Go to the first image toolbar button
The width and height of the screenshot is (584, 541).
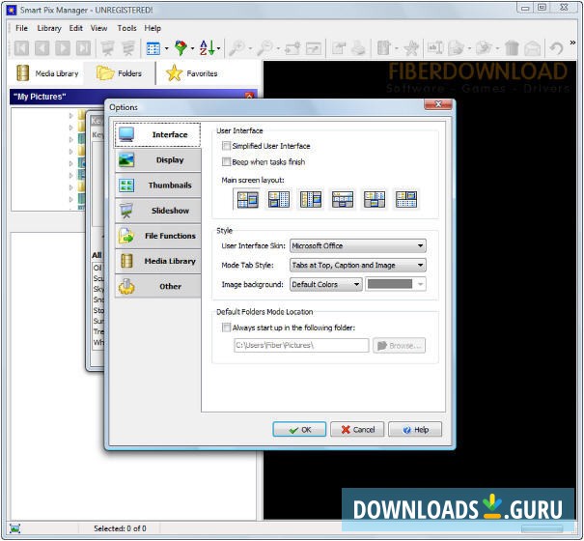[x=21, y=48]
